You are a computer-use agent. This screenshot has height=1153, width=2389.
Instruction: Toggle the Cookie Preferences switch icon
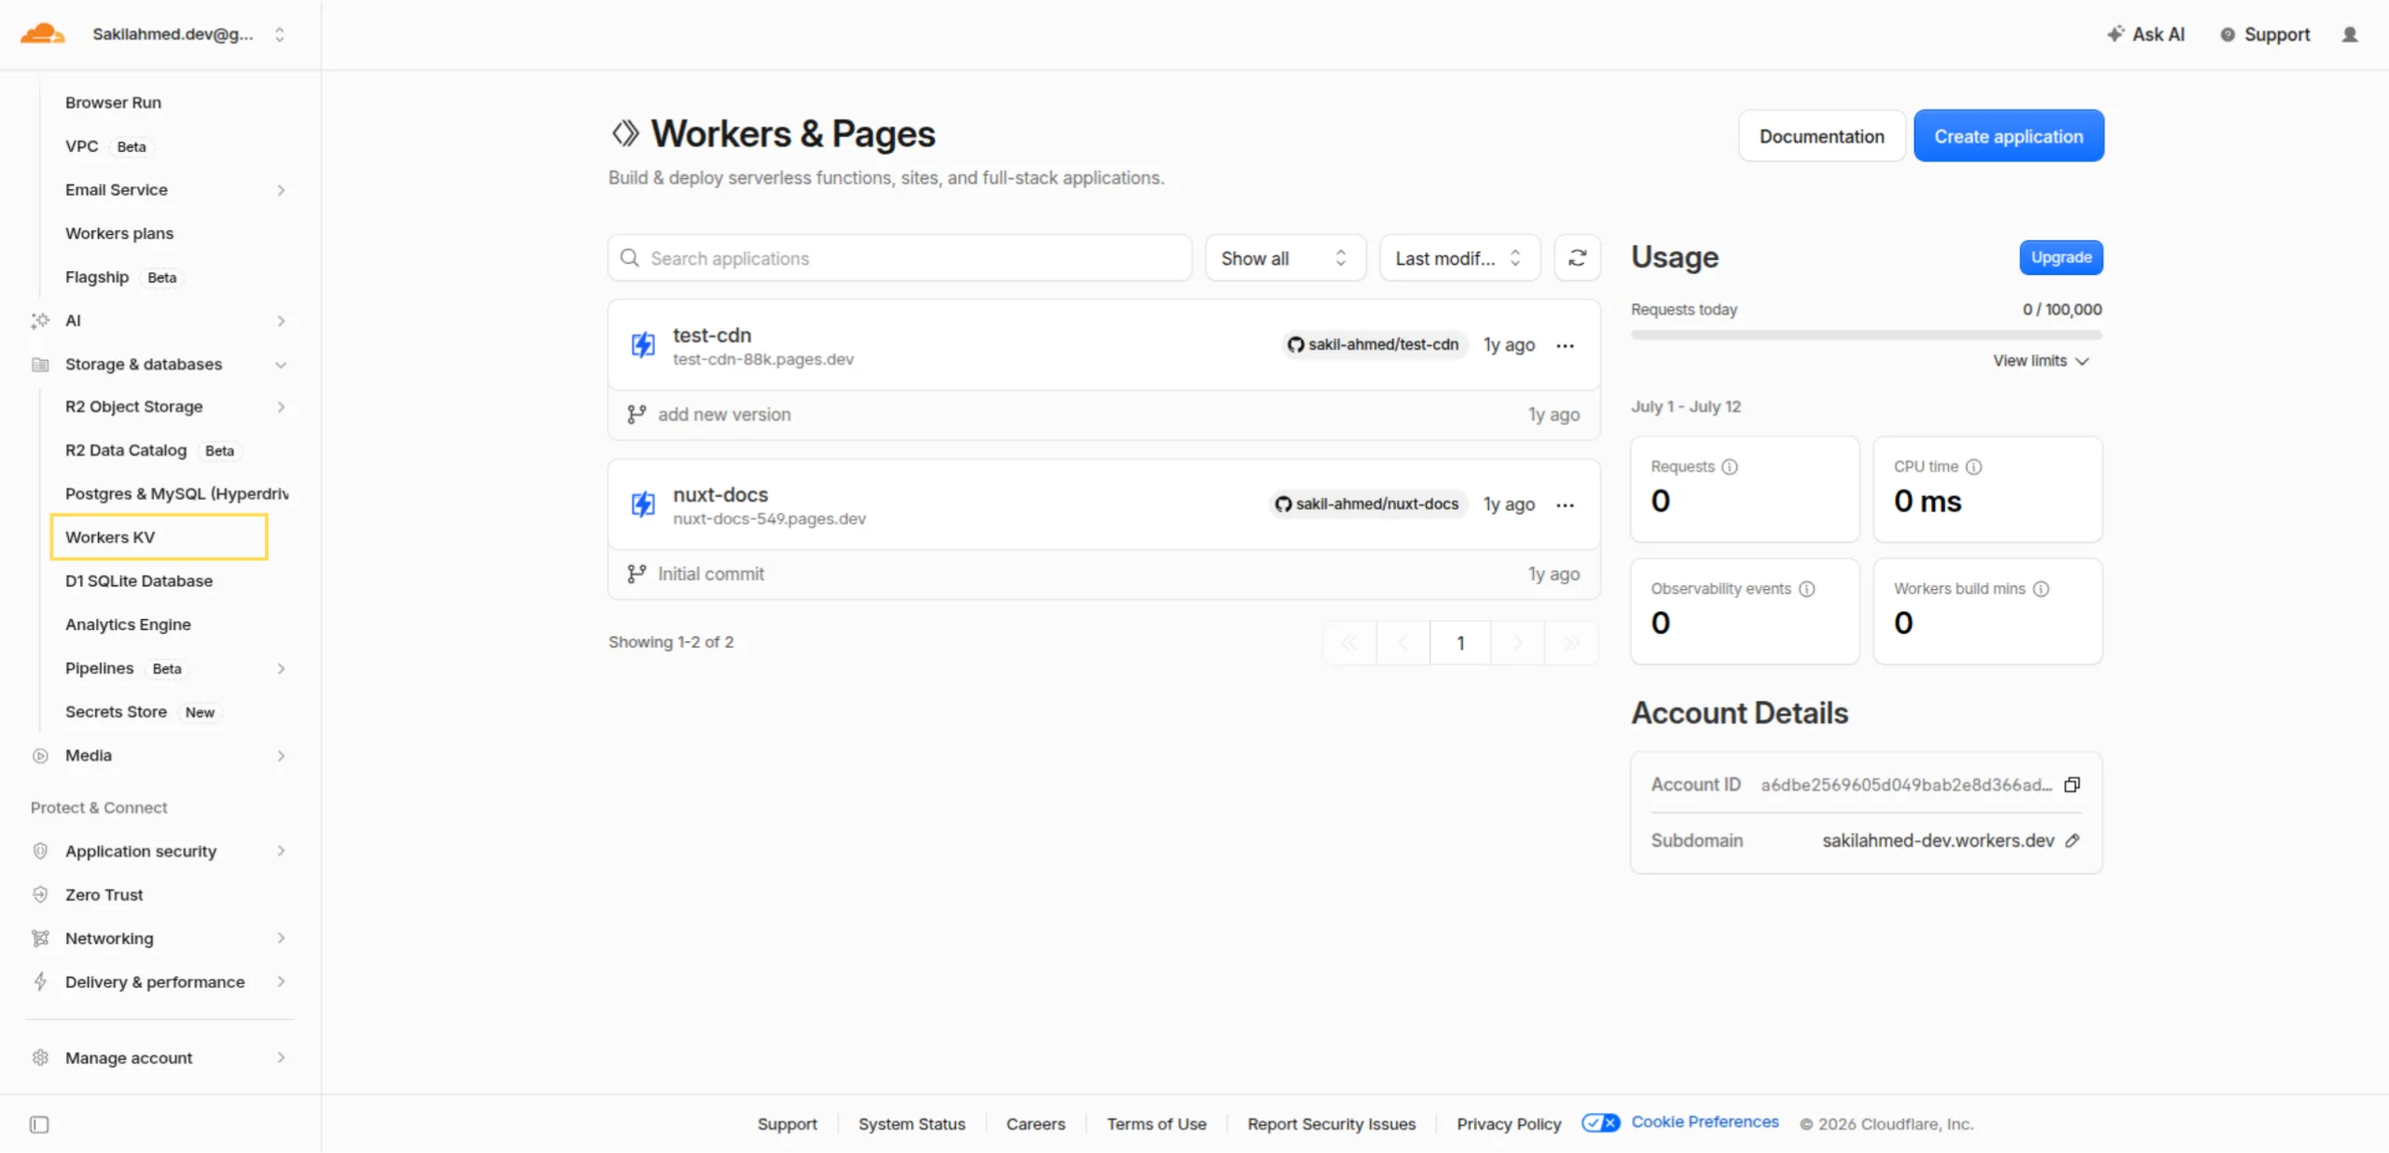point(1600,1123)
